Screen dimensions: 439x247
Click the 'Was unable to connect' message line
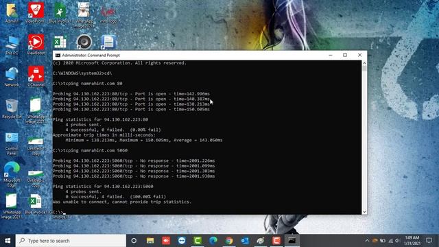pyautogui.click(x=122, y=202)
